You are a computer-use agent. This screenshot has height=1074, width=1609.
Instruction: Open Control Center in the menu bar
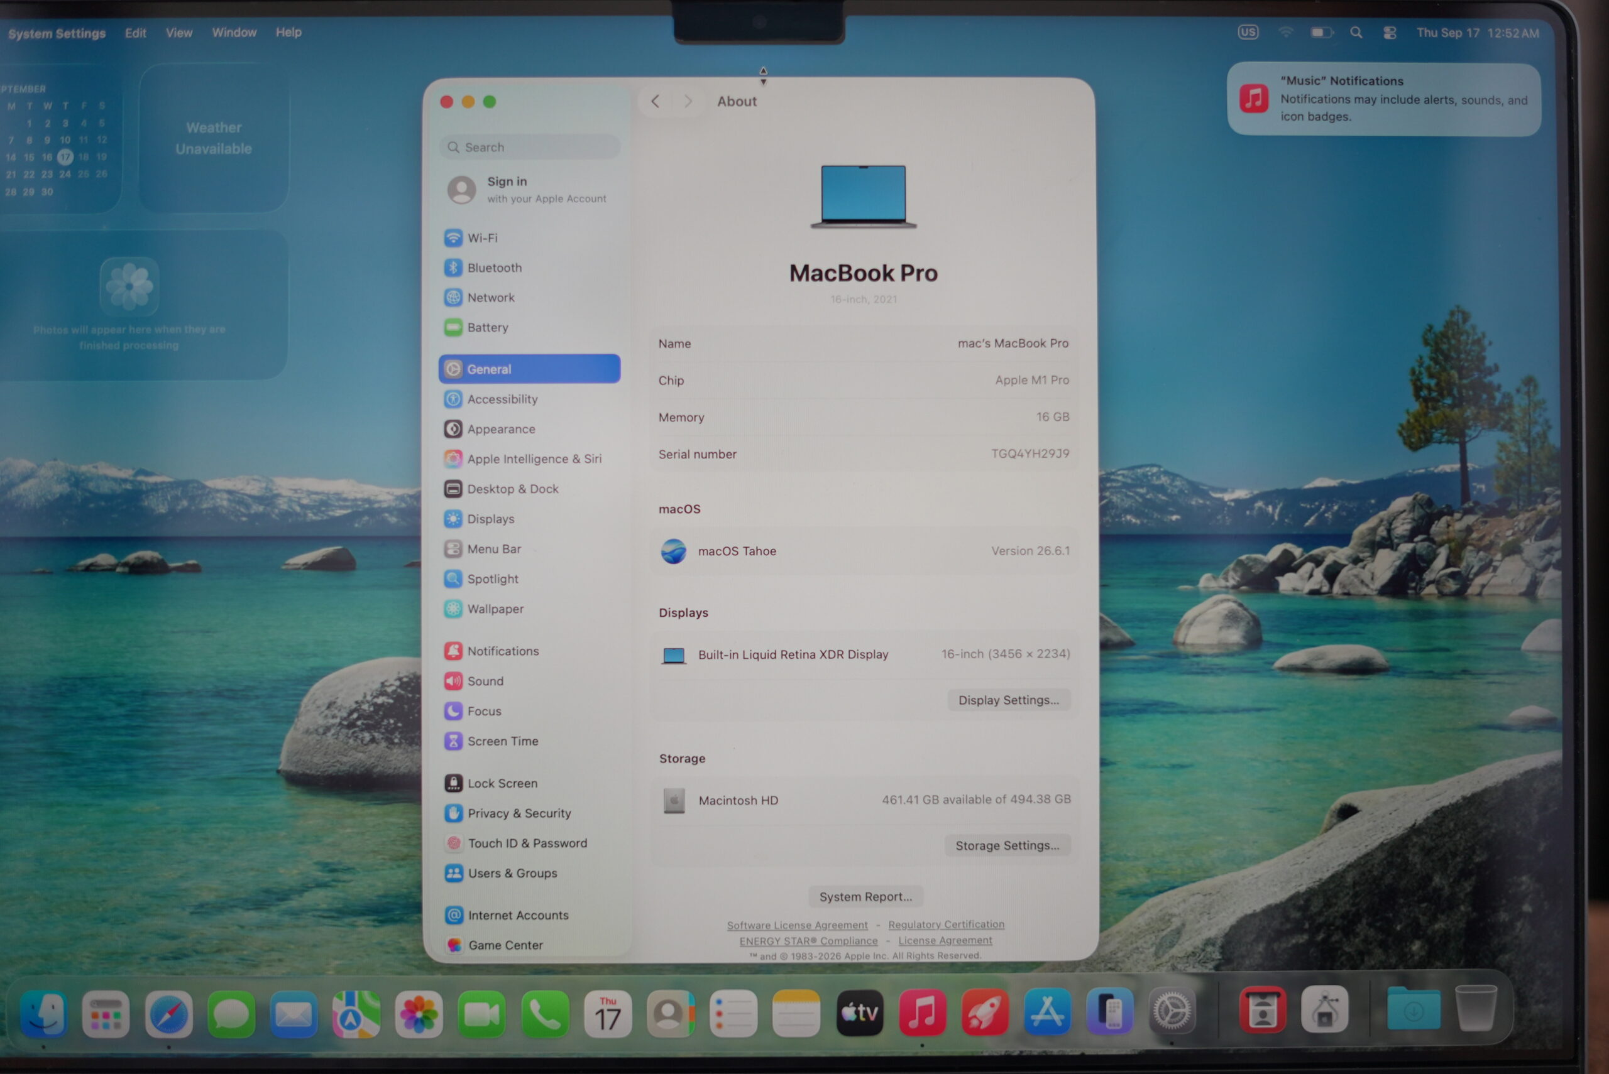click(1390, 33)
